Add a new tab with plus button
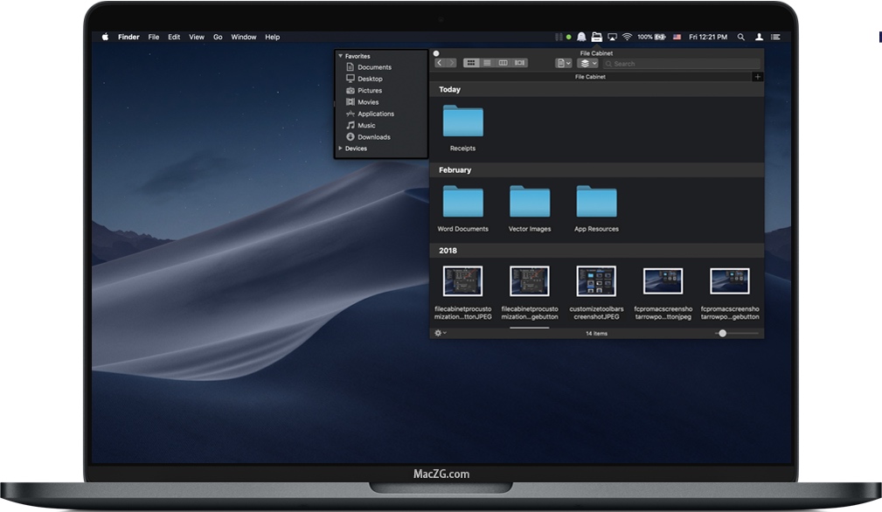Viewport: 882px width, 512px height. point(758,76)
